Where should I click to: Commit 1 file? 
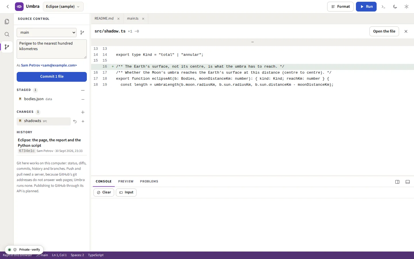pos(52,77)
